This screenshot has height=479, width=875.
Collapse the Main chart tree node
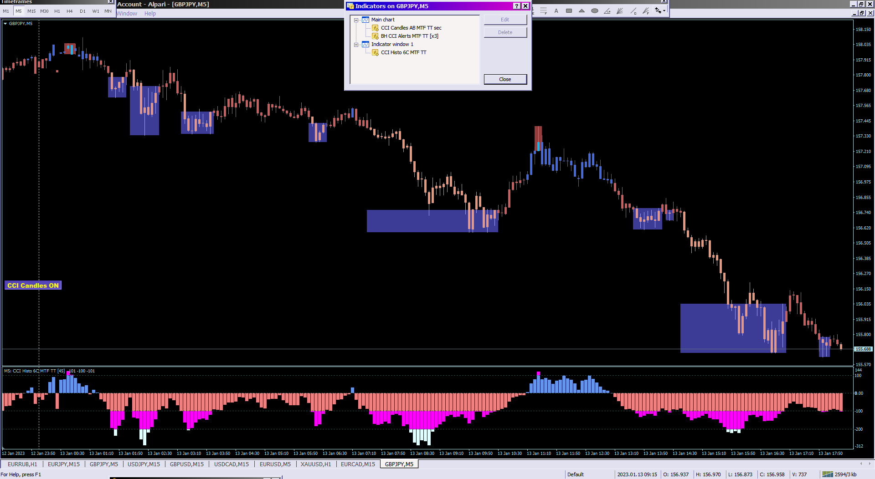(x=356, y=20)
